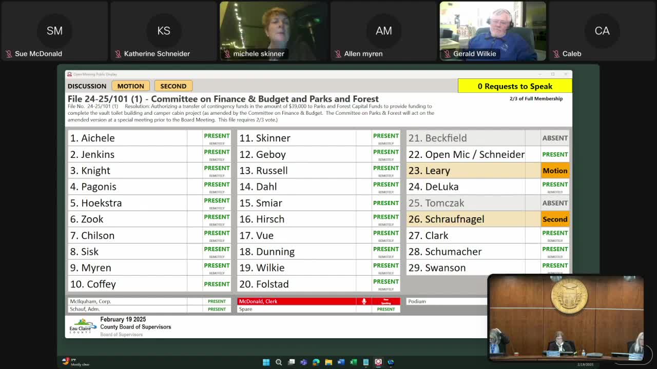Click the CA avatar circle
This screenshot has height=369, width=657.
[602, 31]
